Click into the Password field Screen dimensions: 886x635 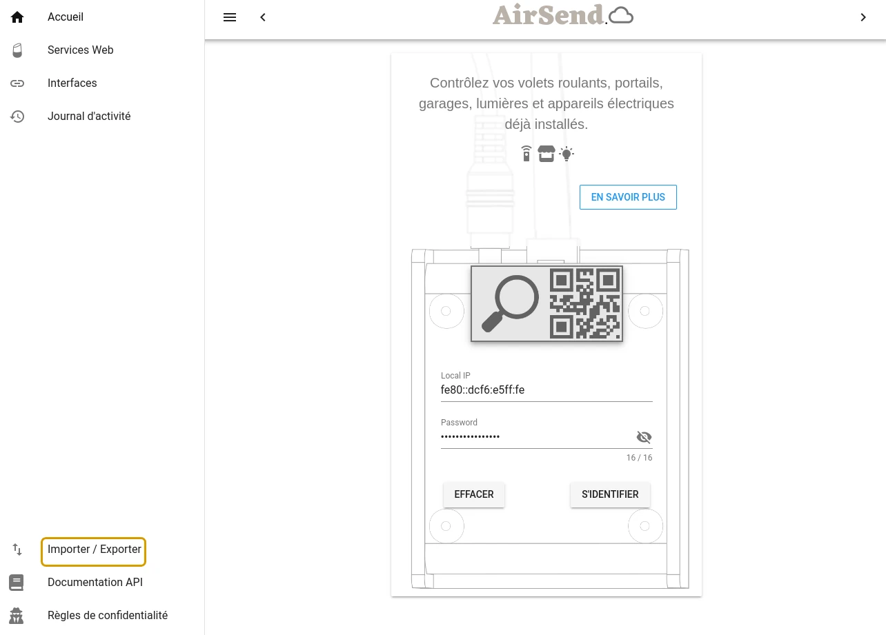(x=537, y=437)
